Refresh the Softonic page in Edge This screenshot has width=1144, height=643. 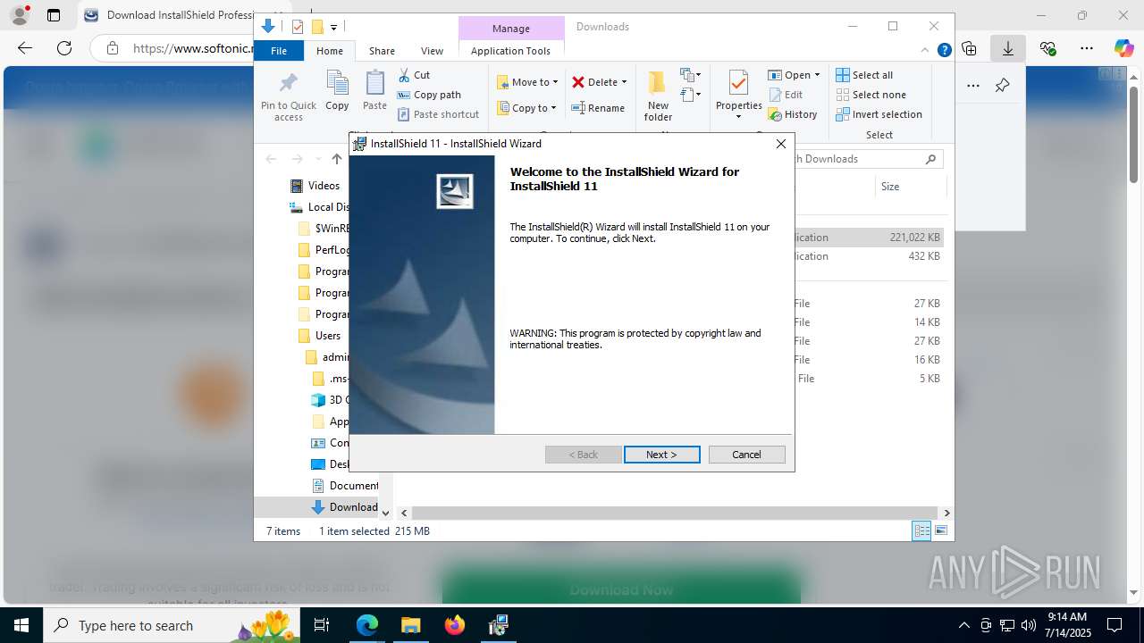click(x=64, y=48)
